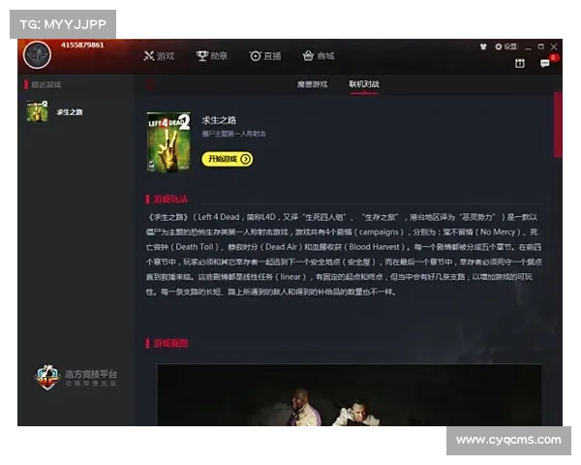Open the 直播 live broadcast section
The image size is (581, 465).
[265, 56]
